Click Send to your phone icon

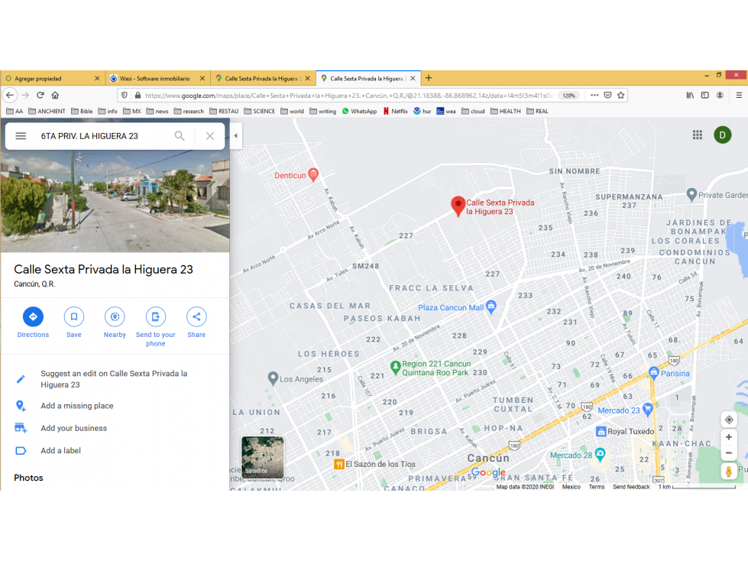click(156, 316)
